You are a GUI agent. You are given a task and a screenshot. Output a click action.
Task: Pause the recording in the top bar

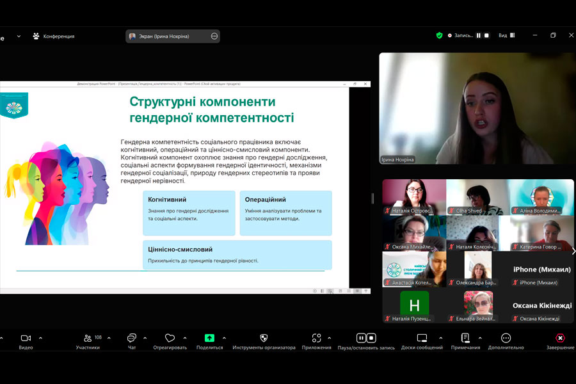click(x=478, y=36)
